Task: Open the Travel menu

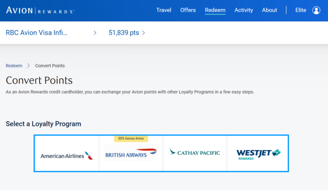Action: click(164, 10)
